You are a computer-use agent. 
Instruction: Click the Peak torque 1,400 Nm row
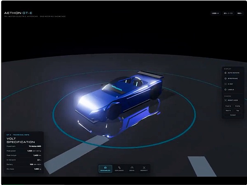[x=24, y=155]
